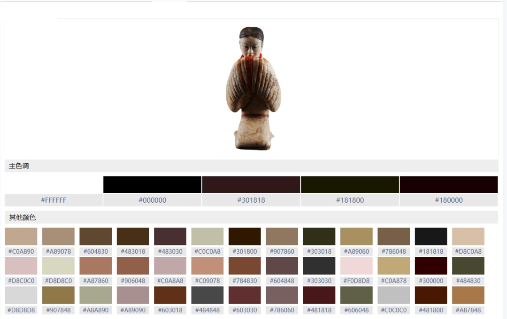Viewport: 507px width, 319px height.
Task: Select the caramel #A87848 swatch
Action: tap(468, 295)
